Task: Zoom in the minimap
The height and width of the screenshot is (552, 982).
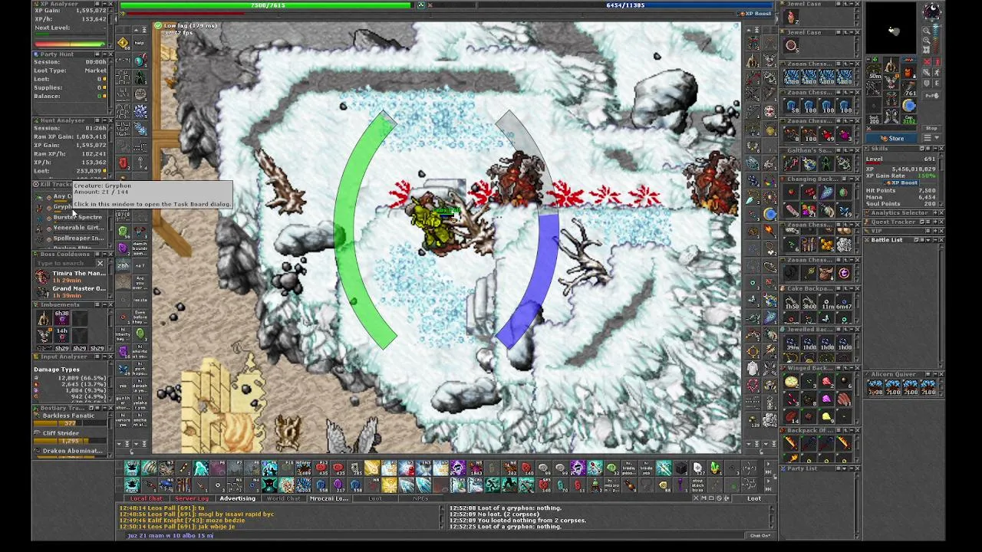Action: [927, 40]
